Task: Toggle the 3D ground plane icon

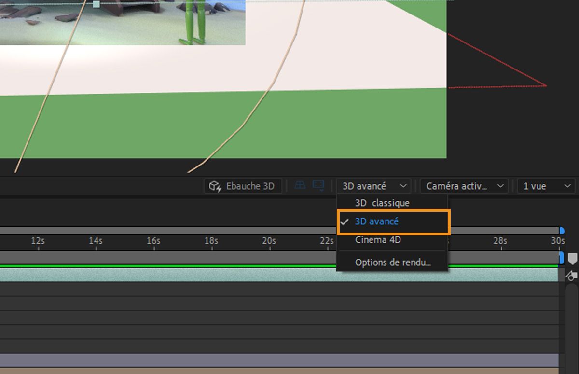Action: pyautogui.click(x=300, y=185)
